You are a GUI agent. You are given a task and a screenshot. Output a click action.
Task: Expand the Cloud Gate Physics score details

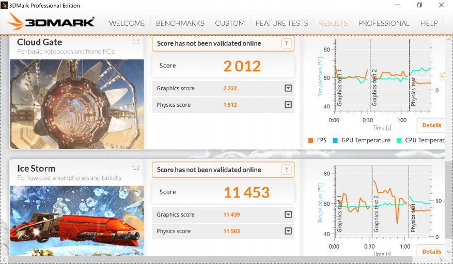tap(288, 105)
